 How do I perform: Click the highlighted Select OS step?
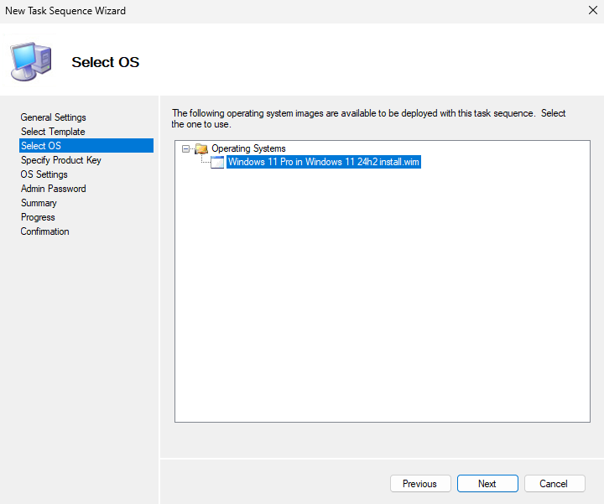(41, 146)
